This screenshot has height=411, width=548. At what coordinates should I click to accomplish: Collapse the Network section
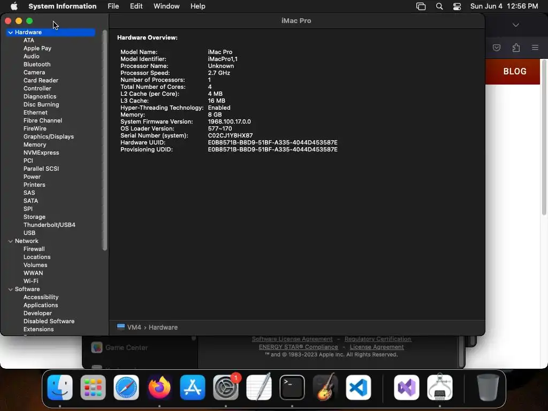coord(11,241)
